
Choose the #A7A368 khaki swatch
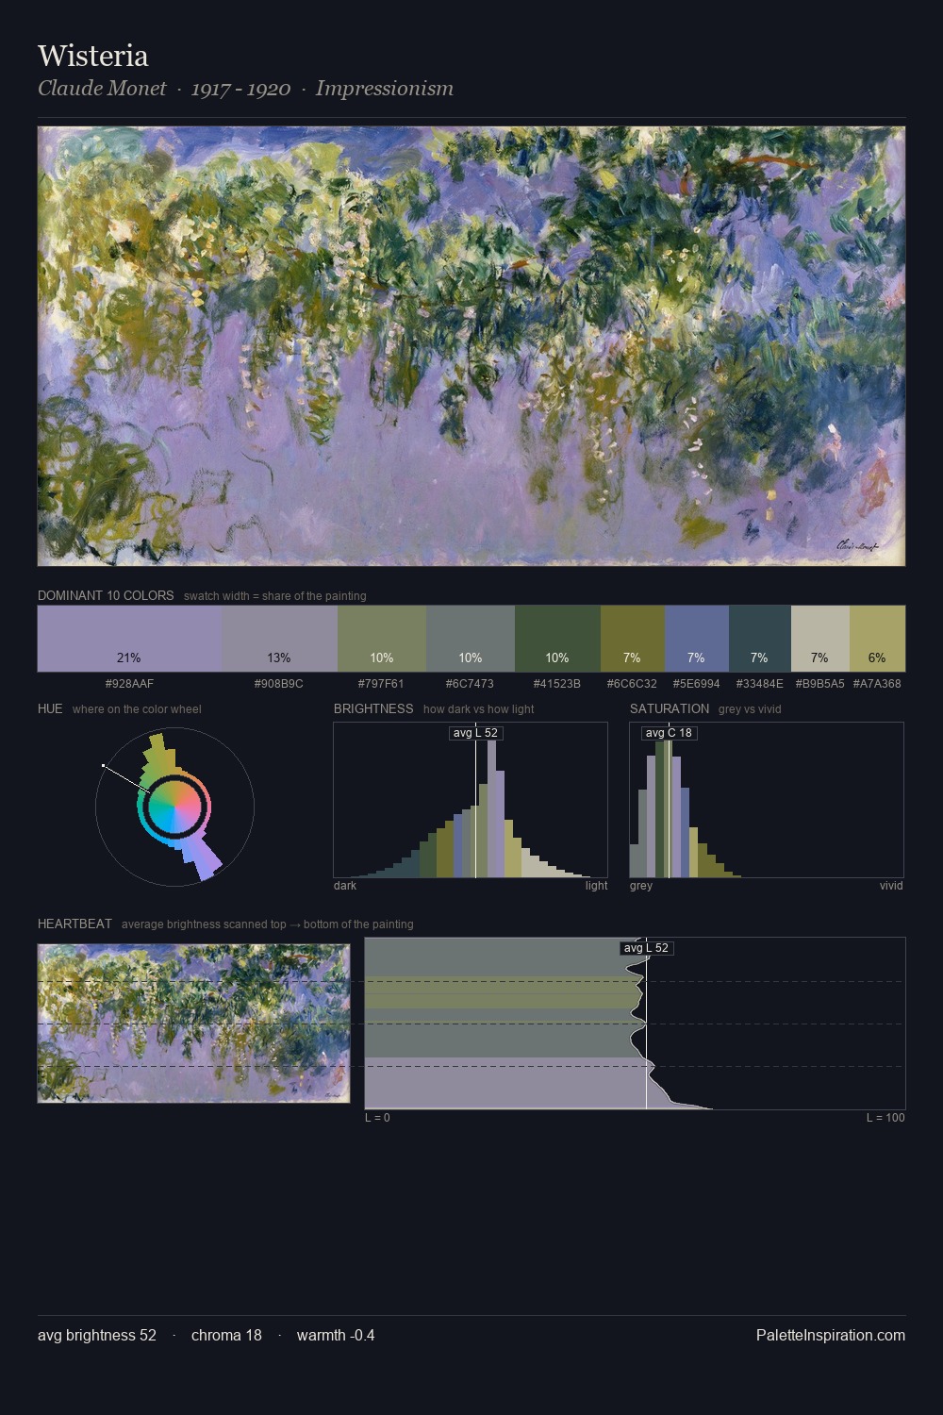click(x=877, y=639)
